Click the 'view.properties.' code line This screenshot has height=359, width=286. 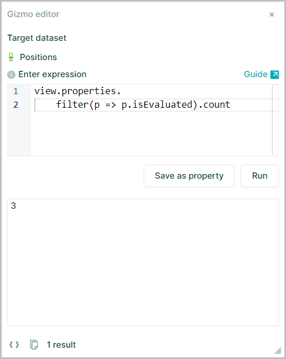pos(77,91)
